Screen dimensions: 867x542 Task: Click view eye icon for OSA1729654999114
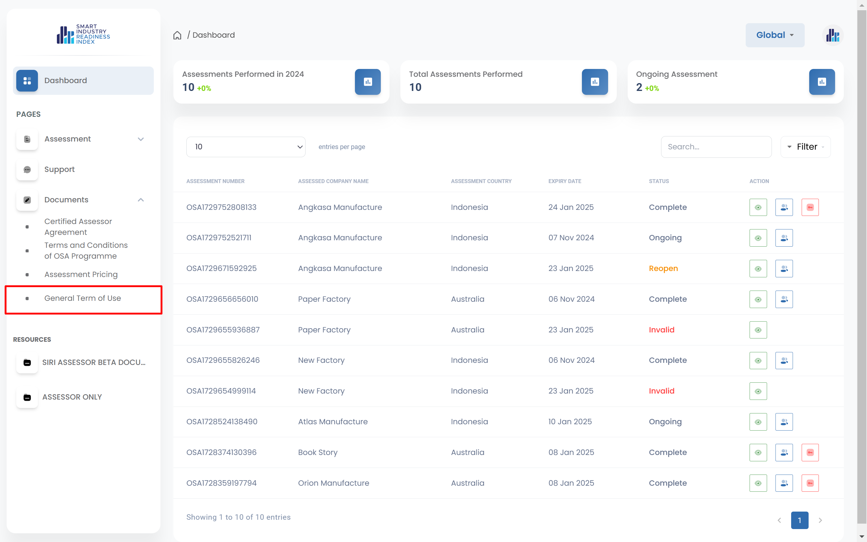click(758, 391)
